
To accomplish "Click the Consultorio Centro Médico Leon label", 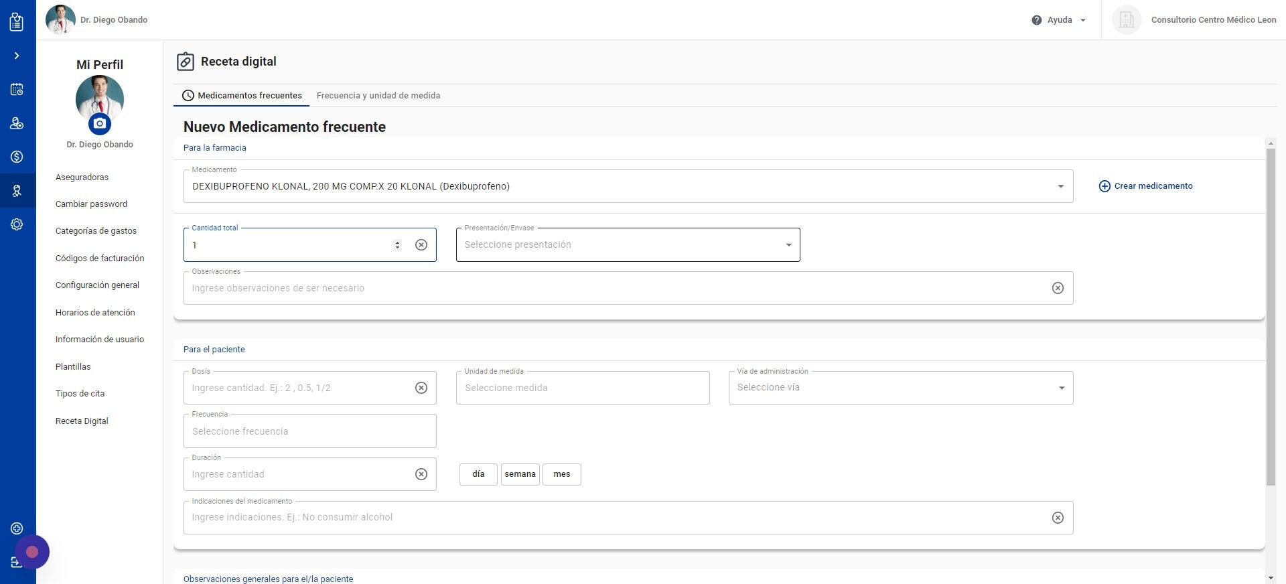I will (x=1214, y=20).
